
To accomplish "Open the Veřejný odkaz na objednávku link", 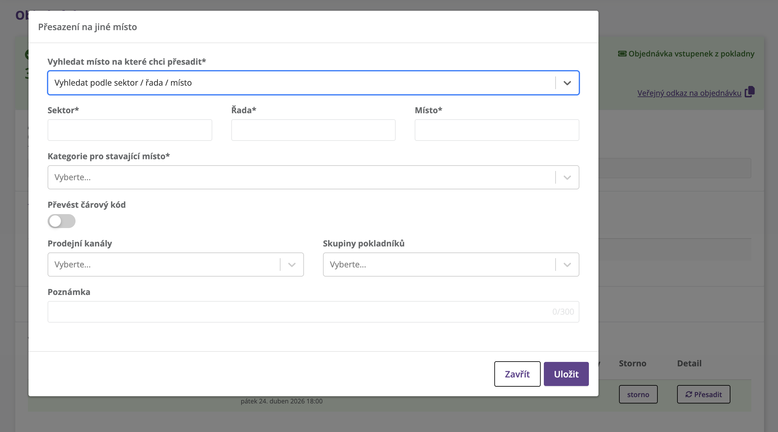I will point(689,93).
